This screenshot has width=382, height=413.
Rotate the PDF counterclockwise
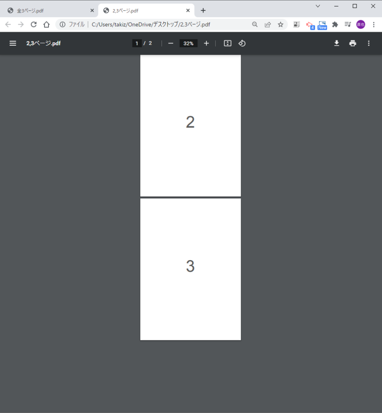coord(242,43)
